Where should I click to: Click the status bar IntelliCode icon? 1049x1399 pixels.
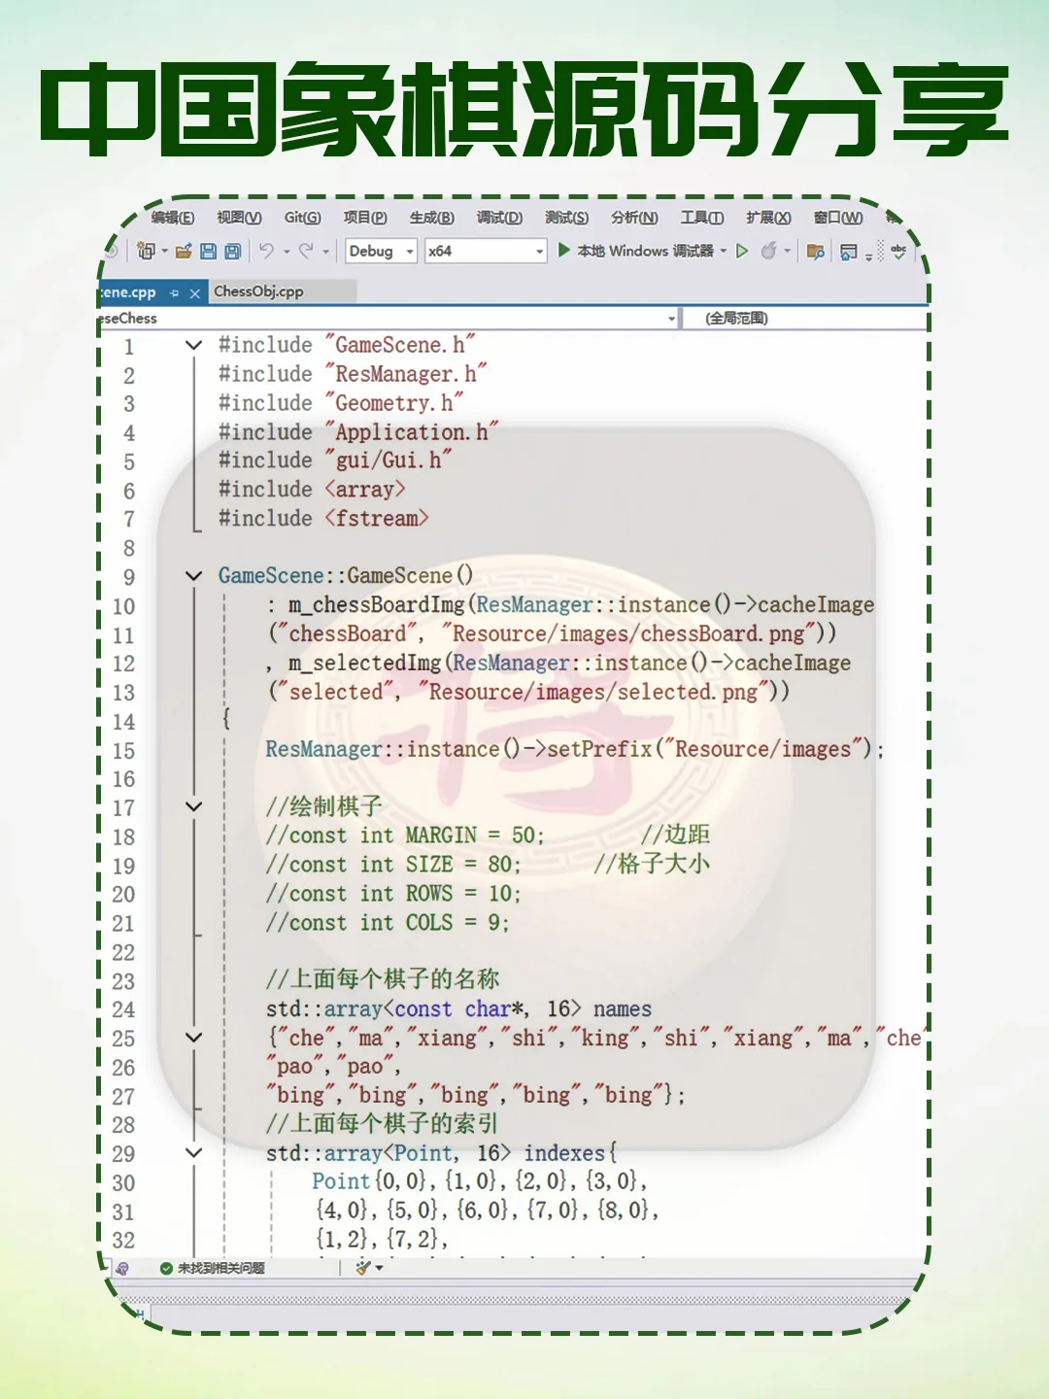pyautogui.click(x=122, y=1268)
